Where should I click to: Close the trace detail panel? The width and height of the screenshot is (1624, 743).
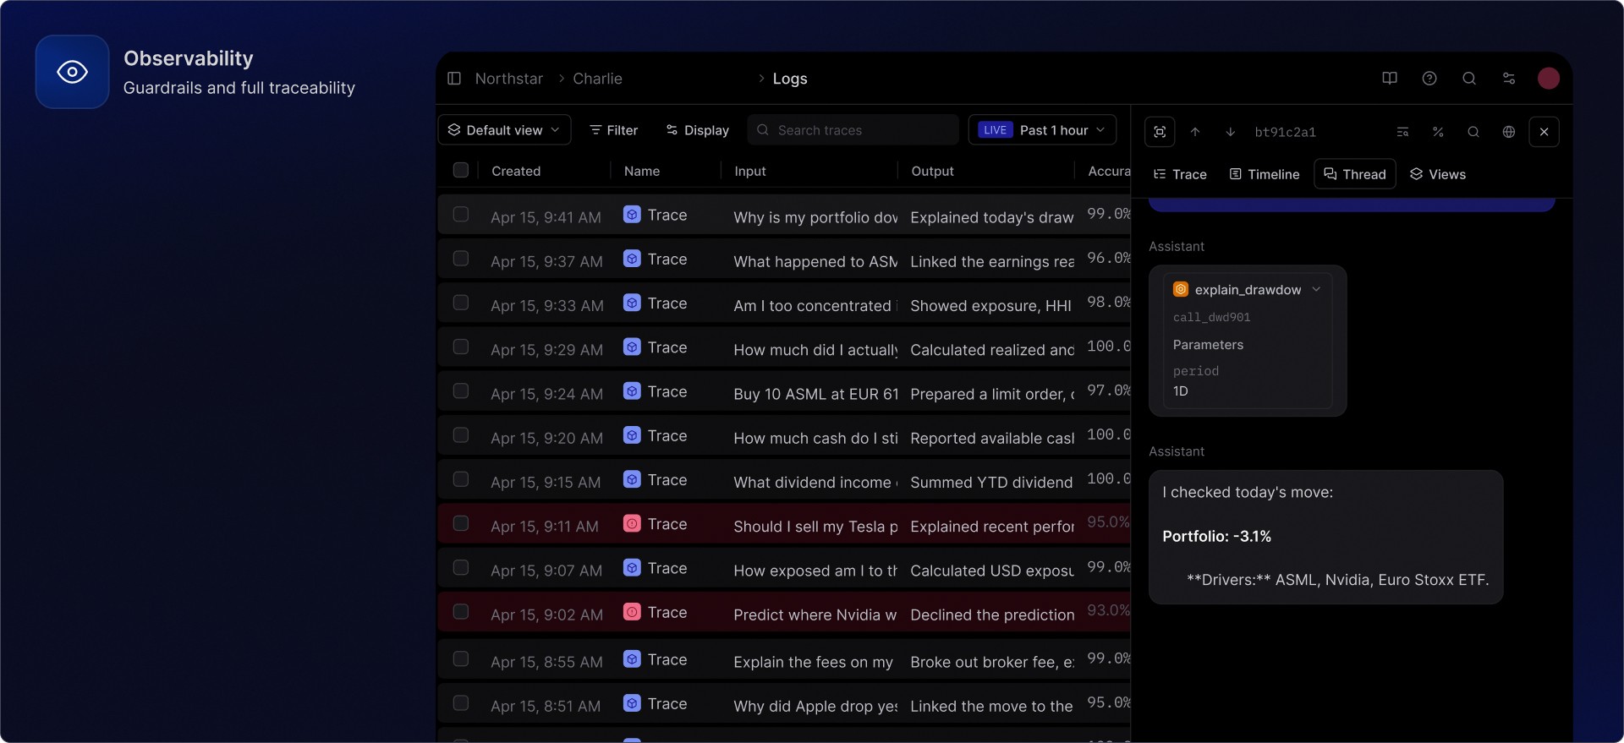pos(1544,132)
